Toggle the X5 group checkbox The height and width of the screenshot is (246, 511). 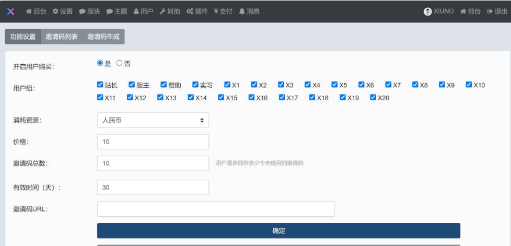[x=334, y=85]
